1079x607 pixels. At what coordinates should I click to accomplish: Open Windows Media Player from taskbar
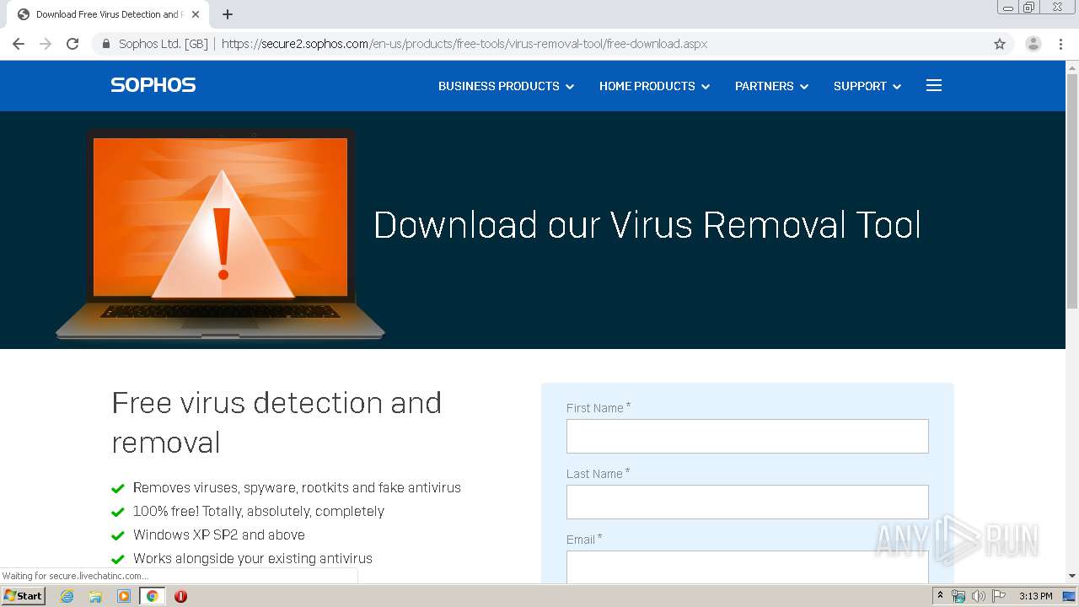[124, 596]
